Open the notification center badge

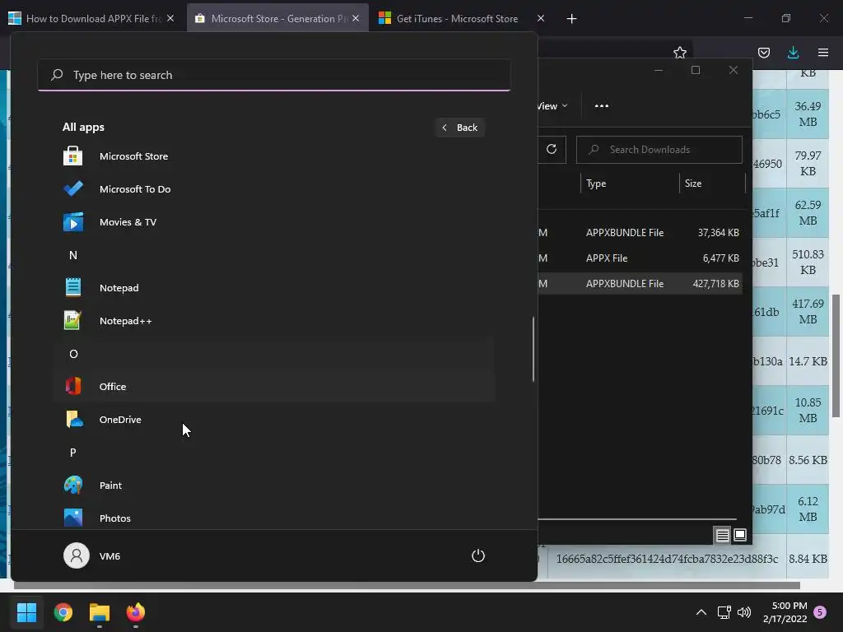820,612
